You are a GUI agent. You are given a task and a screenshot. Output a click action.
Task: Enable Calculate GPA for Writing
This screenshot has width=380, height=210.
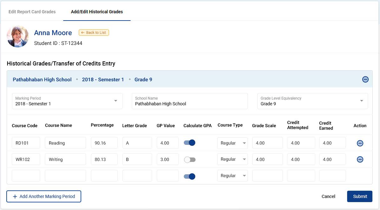coord(189,159)
